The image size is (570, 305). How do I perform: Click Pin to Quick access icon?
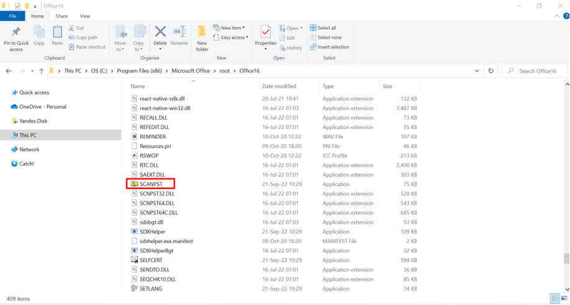16,32
